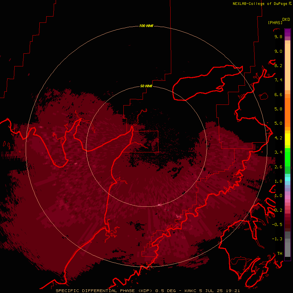Click the 7.4 scale label
This screenshot has height=293, width=293.
pyautogui.click(x=278, y=80)
